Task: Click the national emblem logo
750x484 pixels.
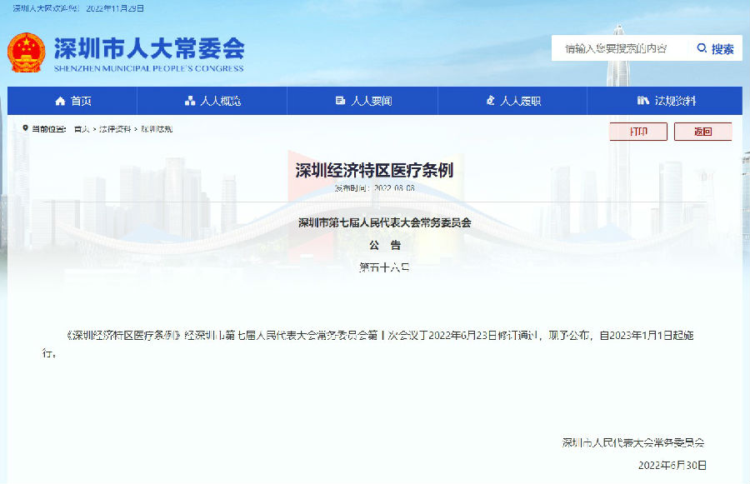Action: 27,52
